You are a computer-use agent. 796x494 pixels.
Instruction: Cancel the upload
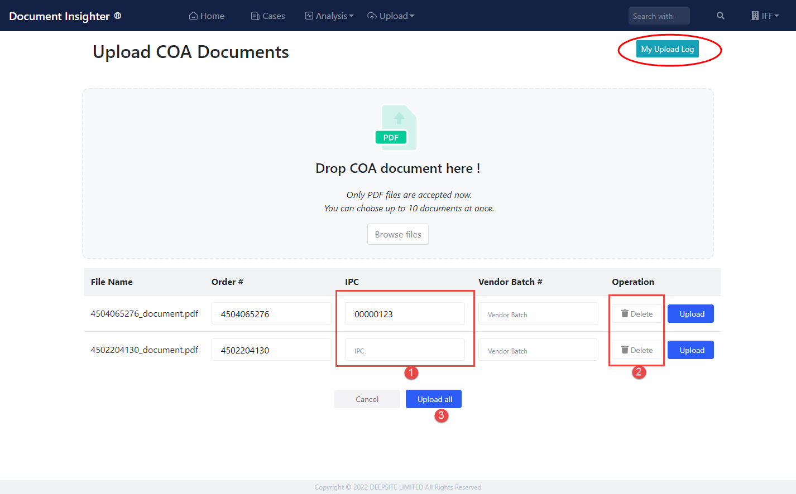367,399
